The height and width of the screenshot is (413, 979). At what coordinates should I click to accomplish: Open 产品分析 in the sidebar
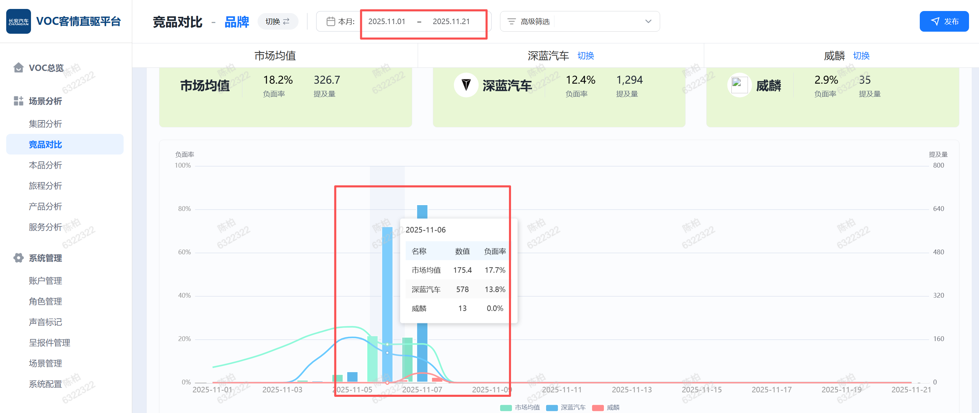click(x=45, y=206)
